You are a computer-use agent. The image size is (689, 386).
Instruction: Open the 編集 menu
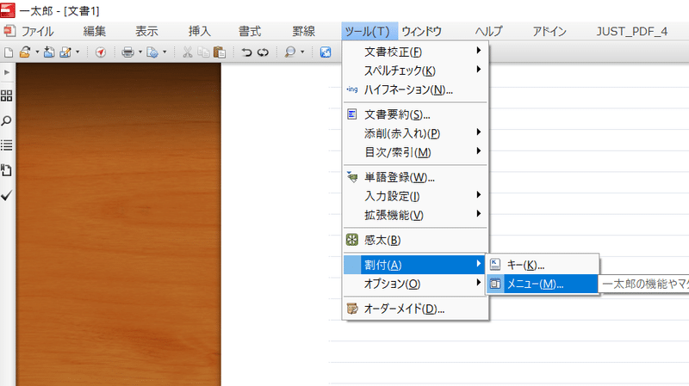point(95,32)
